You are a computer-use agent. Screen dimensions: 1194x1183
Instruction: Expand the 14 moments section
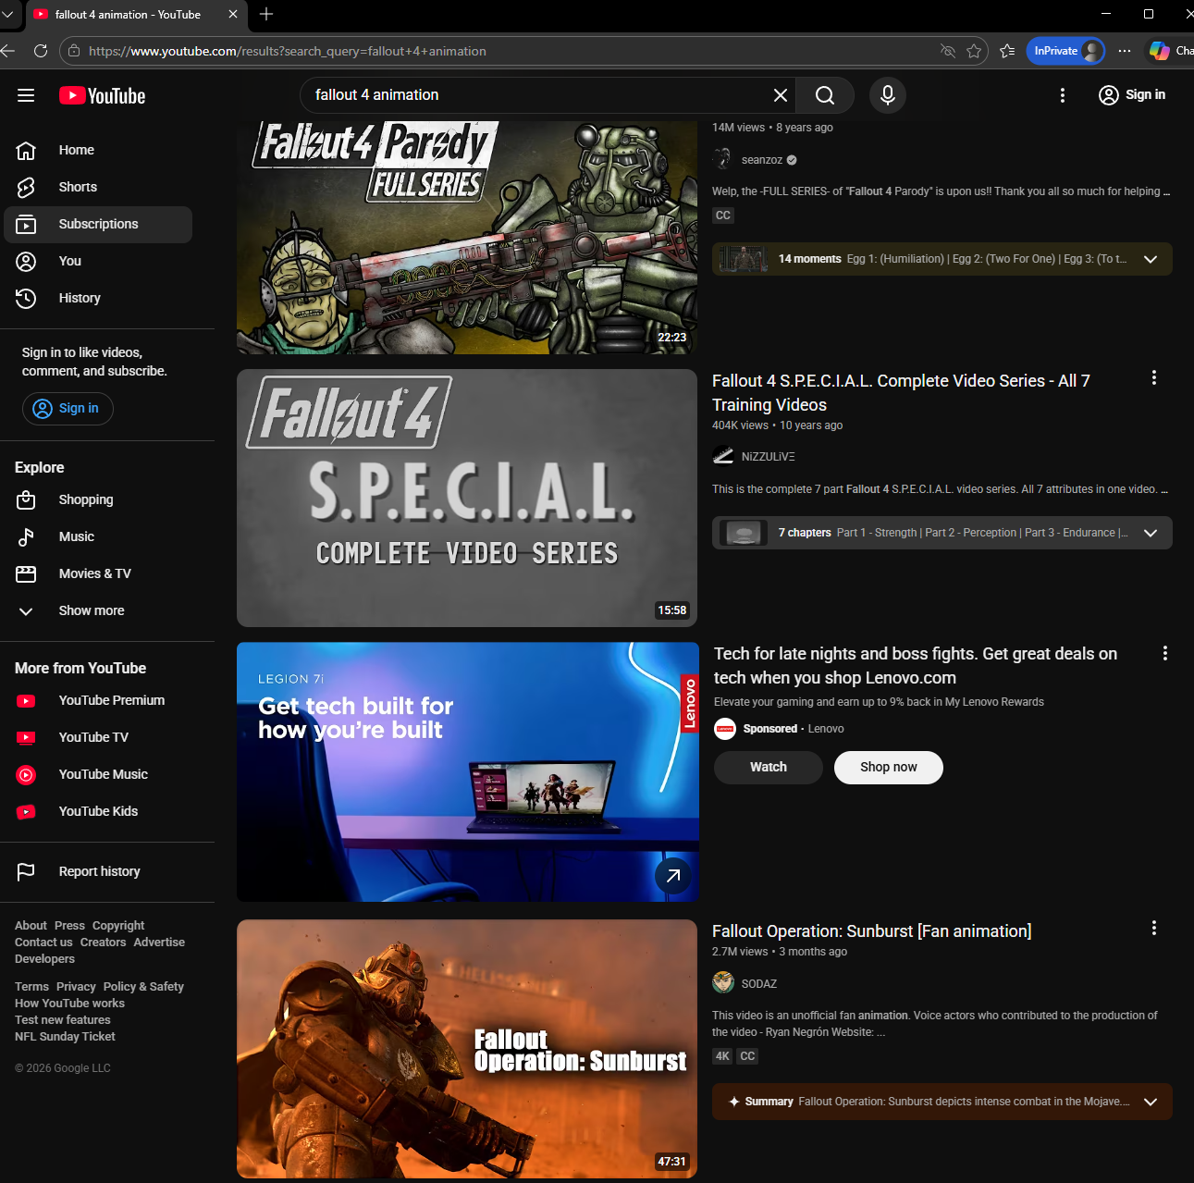tap(1151, 259)
